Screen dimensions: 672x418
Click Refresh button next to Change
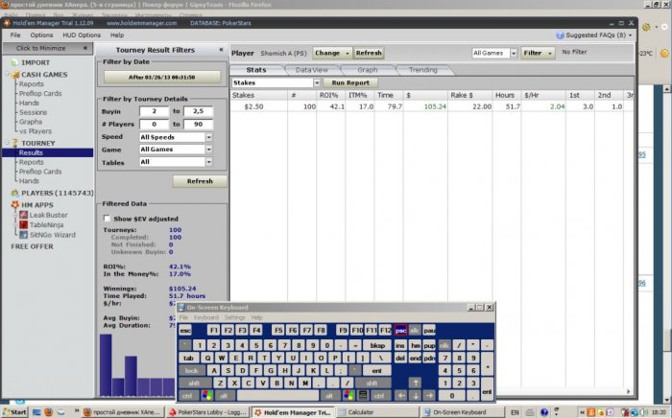click(x=369, y=53)
